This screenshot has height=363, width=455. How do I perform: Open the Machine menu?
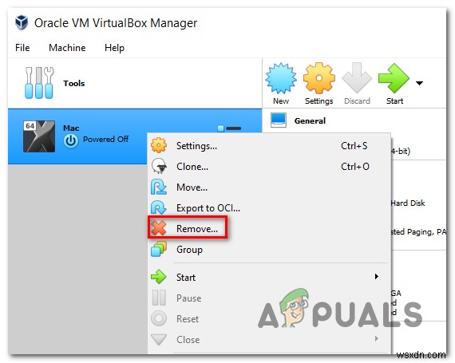[67, 48]
